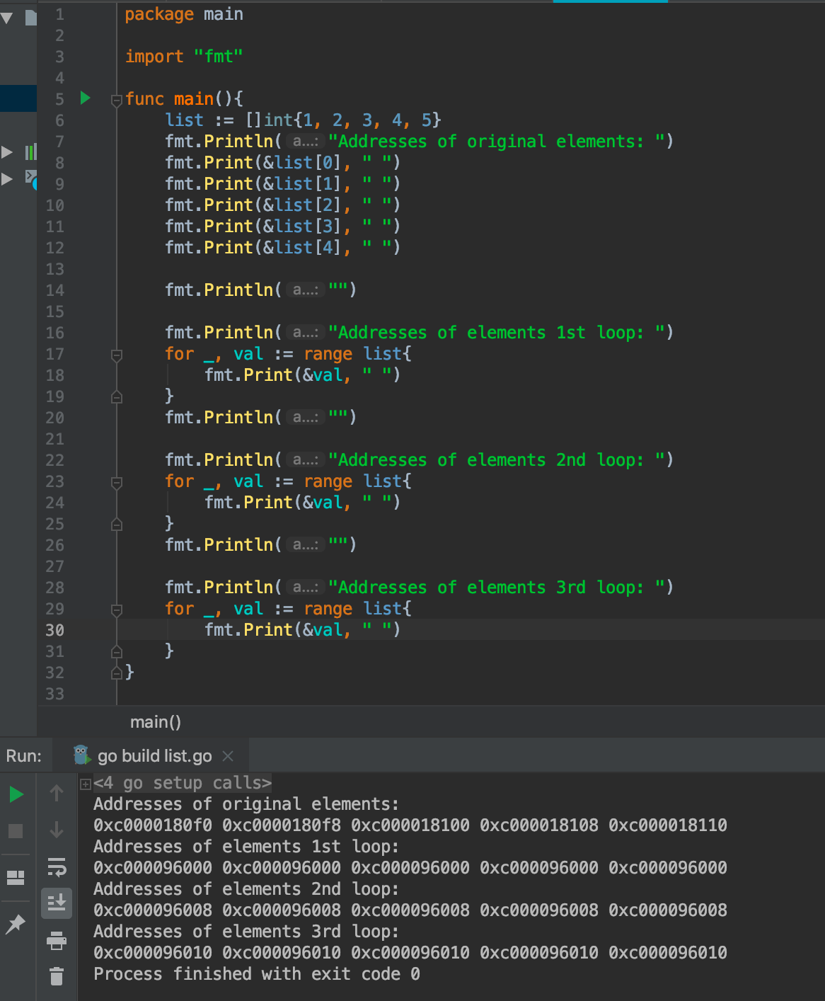The image size is (825, 1001).
Task: Collapse the func main code fold region
Action: 116,99
